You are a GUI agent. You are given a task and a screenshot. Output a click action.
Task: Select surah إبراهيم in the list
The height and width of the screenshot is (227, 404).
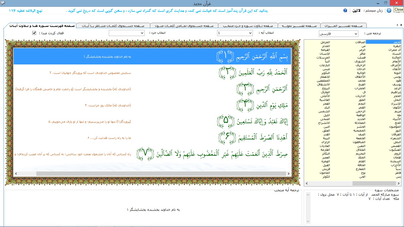396,92
